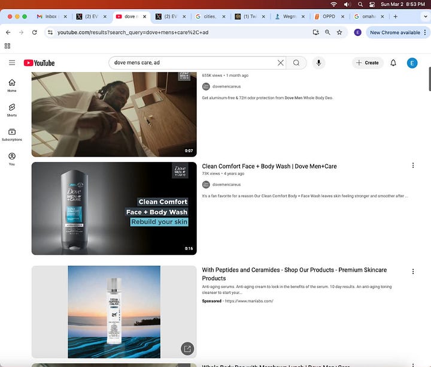Image resolution: width=431 pixels, height=367 pixels.
Task: Click the manlabs.com sponsored URL
Action: pos(249,301)
